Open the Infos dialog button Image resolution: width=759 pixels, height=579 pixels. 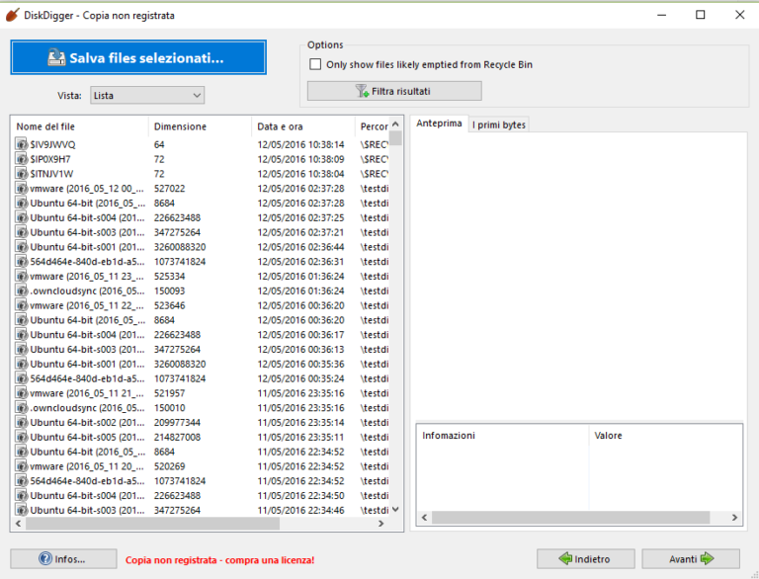[x=63, y=558]
